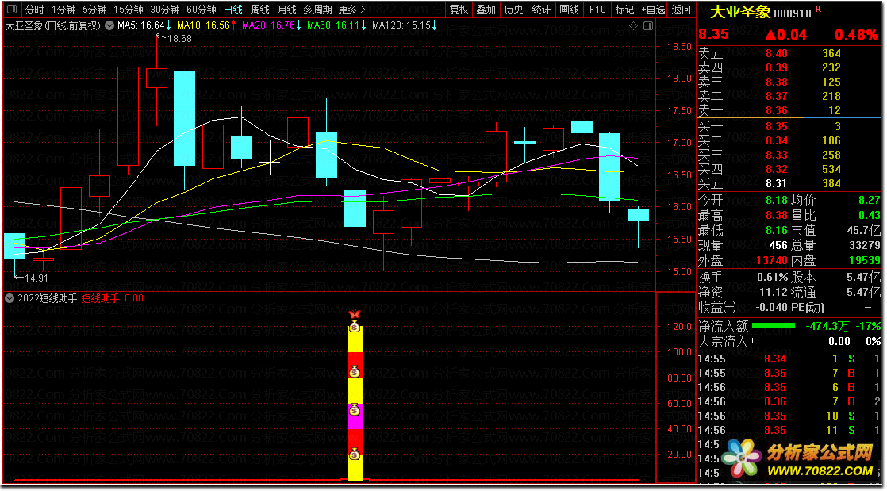The width and height of the screenshot is (887, 491).
Task: Click the 大宗流入 row value 0.00
Action: [x=839, y=341]
